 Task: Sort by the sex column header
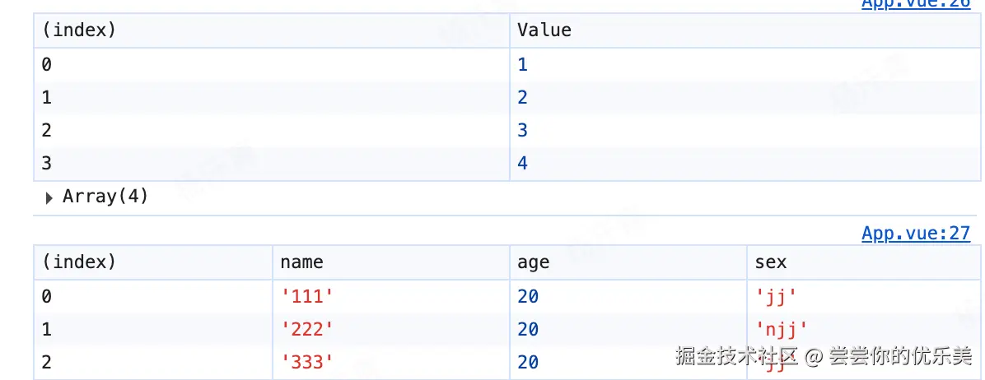pyautogui.click(x=770, y=262)
